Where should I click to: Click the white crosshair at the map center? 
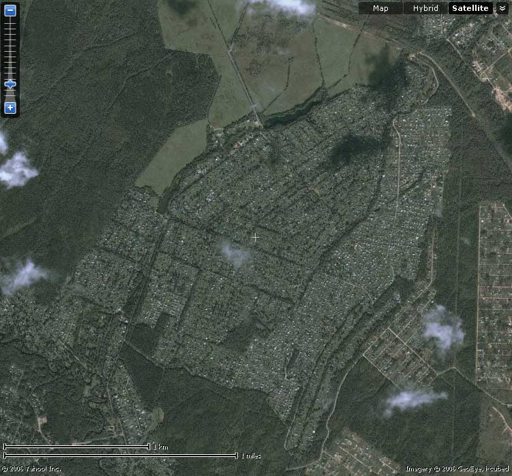click(255, 237)
